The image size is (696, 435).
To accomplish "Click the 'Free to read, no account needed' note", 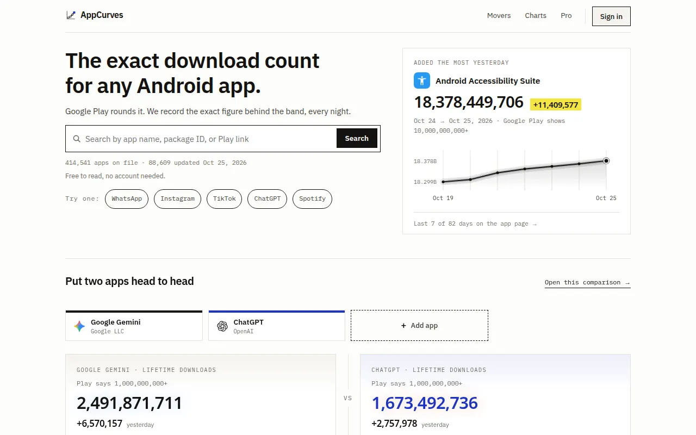I will tap(115, 176).
